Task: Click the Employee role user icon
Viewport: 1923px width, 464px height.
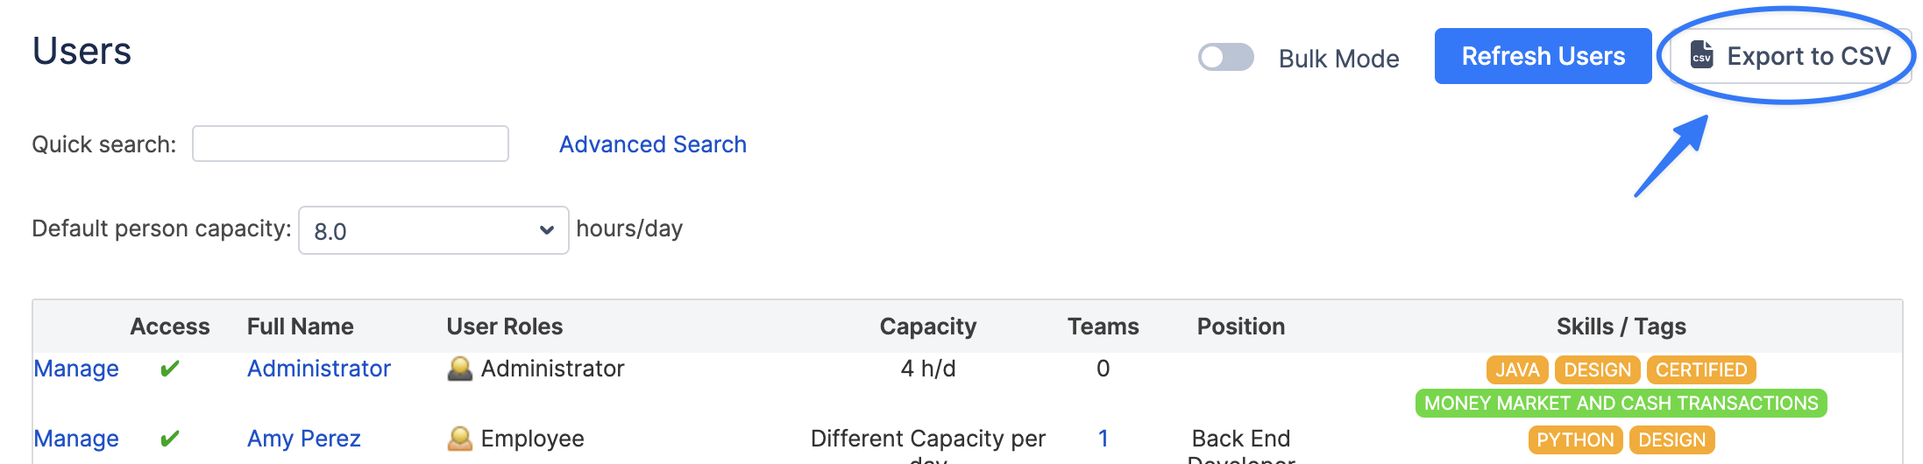Action: point(459,439)
